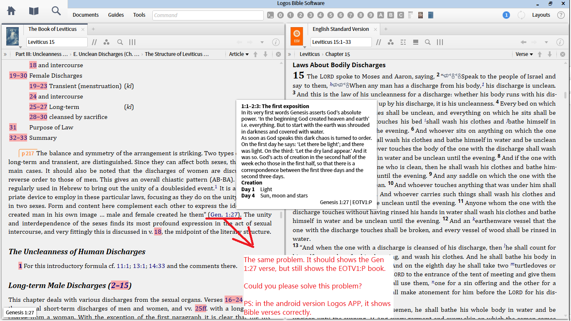Viewport: 571px width, 321px height.
Task: Click the 19–30 Female Discharges verse link
Action: click(x=18, y=76)
